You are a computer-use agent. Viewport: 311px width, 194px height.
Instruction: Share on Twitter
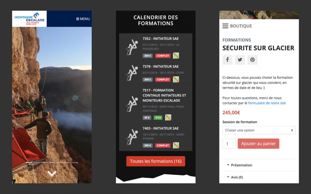(x=240, y=60)
